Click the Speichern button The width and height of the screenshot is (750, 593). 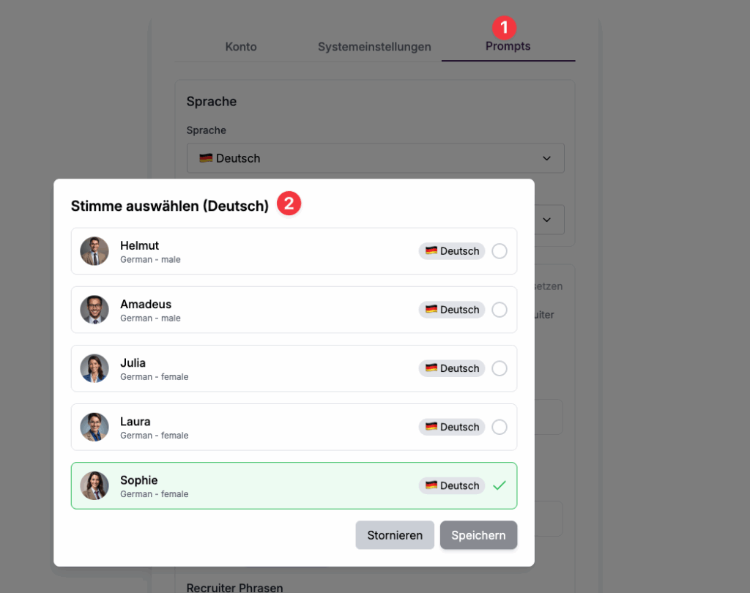click(478, 535)
